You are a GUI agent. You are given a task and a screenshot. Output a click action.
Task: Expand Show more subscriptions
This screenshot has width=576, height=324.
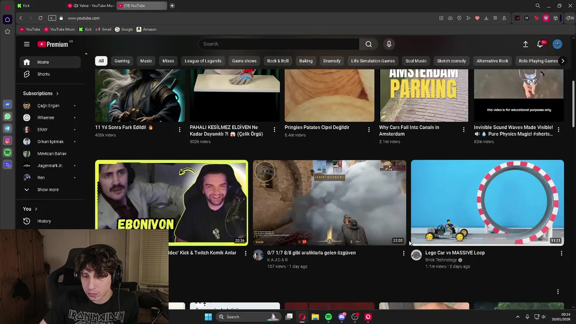[x=49, y=189]
